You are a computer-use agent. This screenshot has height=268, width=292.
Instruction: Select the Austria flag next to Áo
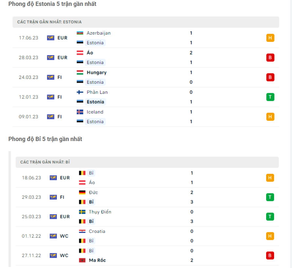[80, 53]
